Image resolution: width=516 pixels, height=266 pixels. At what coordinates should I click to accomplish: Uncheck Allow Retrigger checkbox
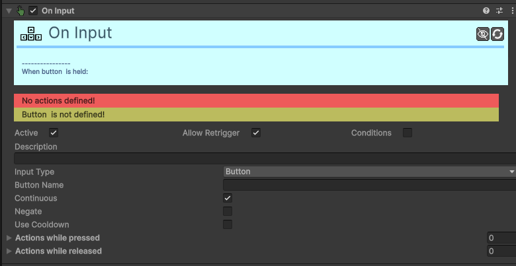click(x=256, y=133)
